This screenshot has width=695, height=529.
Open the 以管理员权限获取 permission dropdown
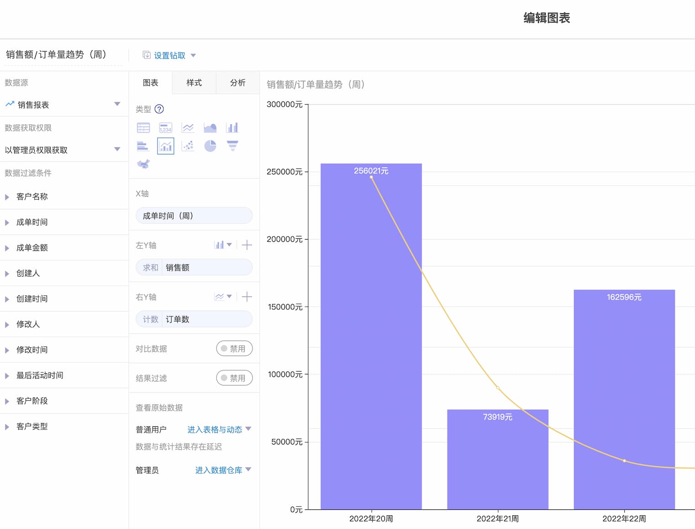pos(117,149)
